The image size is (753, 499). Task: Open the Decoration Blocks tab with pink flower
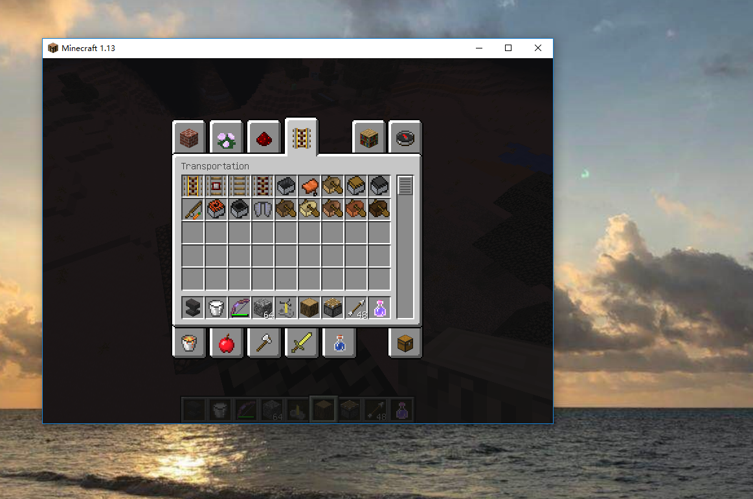click(x=226, y=138)
